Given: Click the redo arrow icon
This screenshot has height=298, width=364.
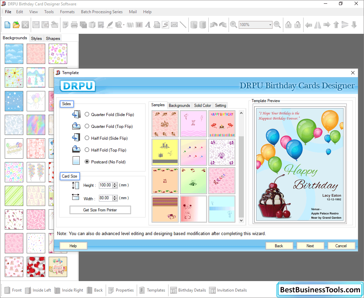Looking at the screenshot, I should [x=223, y=25].
